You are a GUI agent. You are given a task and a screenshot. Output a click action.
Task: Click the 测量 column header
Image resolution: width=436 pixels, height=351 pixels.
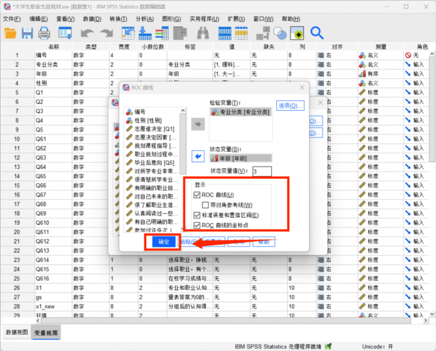(381, 47)
